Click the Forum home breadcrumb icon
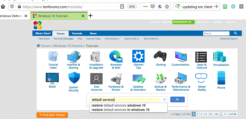246x119 pixels. click(38, 46)
